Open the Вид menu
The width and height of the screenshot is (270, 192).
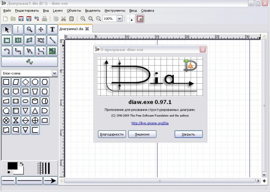pos(46,11)
